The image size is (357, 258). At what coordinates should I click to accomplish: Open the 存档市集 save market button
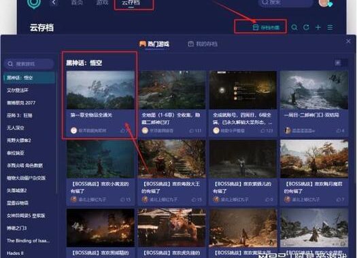pyautogui.click(x=266, y=28)
